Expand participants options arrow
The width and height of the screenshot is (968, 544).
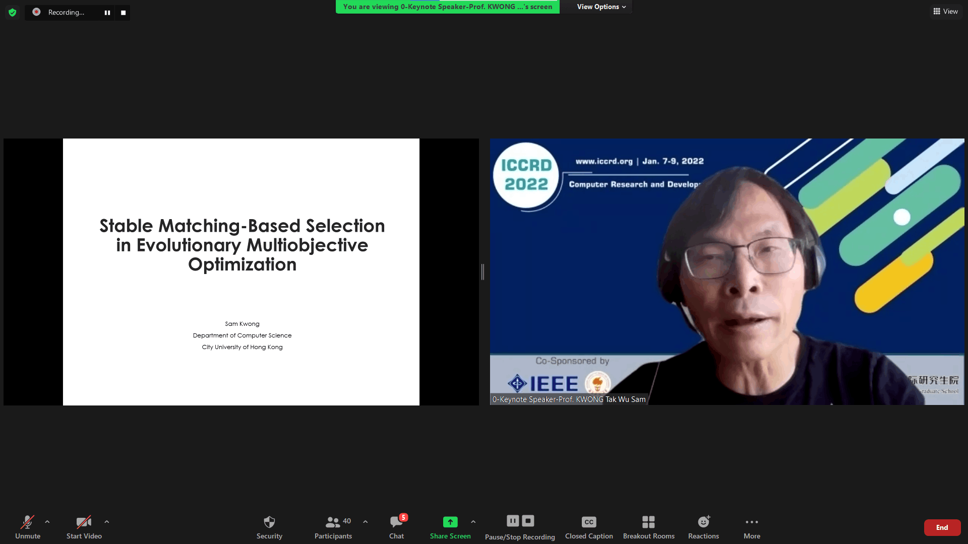pyautogui.click(x=366, y=522)
